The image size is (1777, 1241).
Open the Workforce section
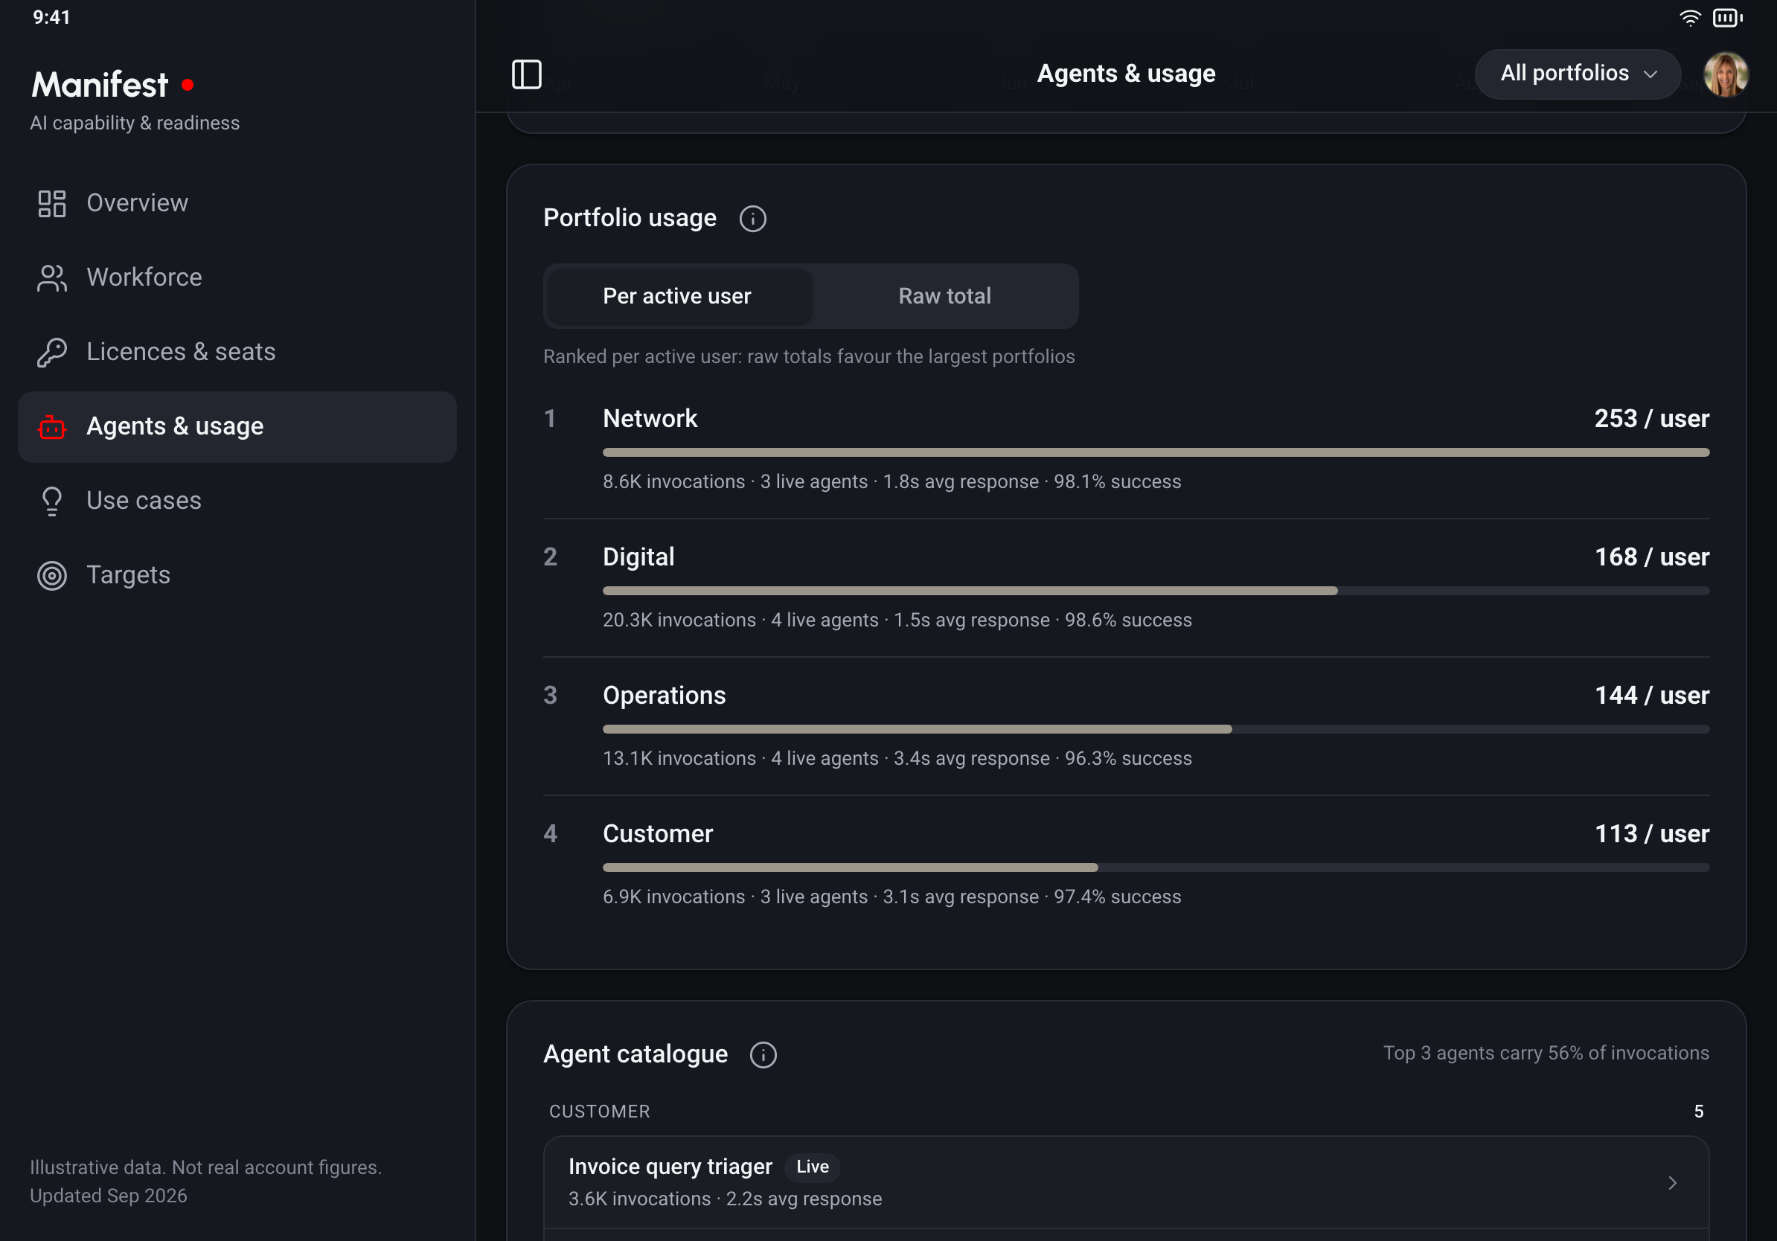pyautogui.click(x=237, y=278)
